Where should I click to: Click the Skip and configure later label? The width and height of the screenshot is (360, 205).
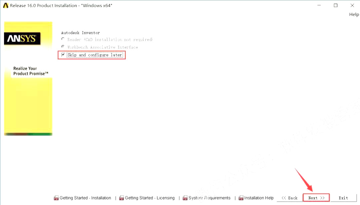95,55
